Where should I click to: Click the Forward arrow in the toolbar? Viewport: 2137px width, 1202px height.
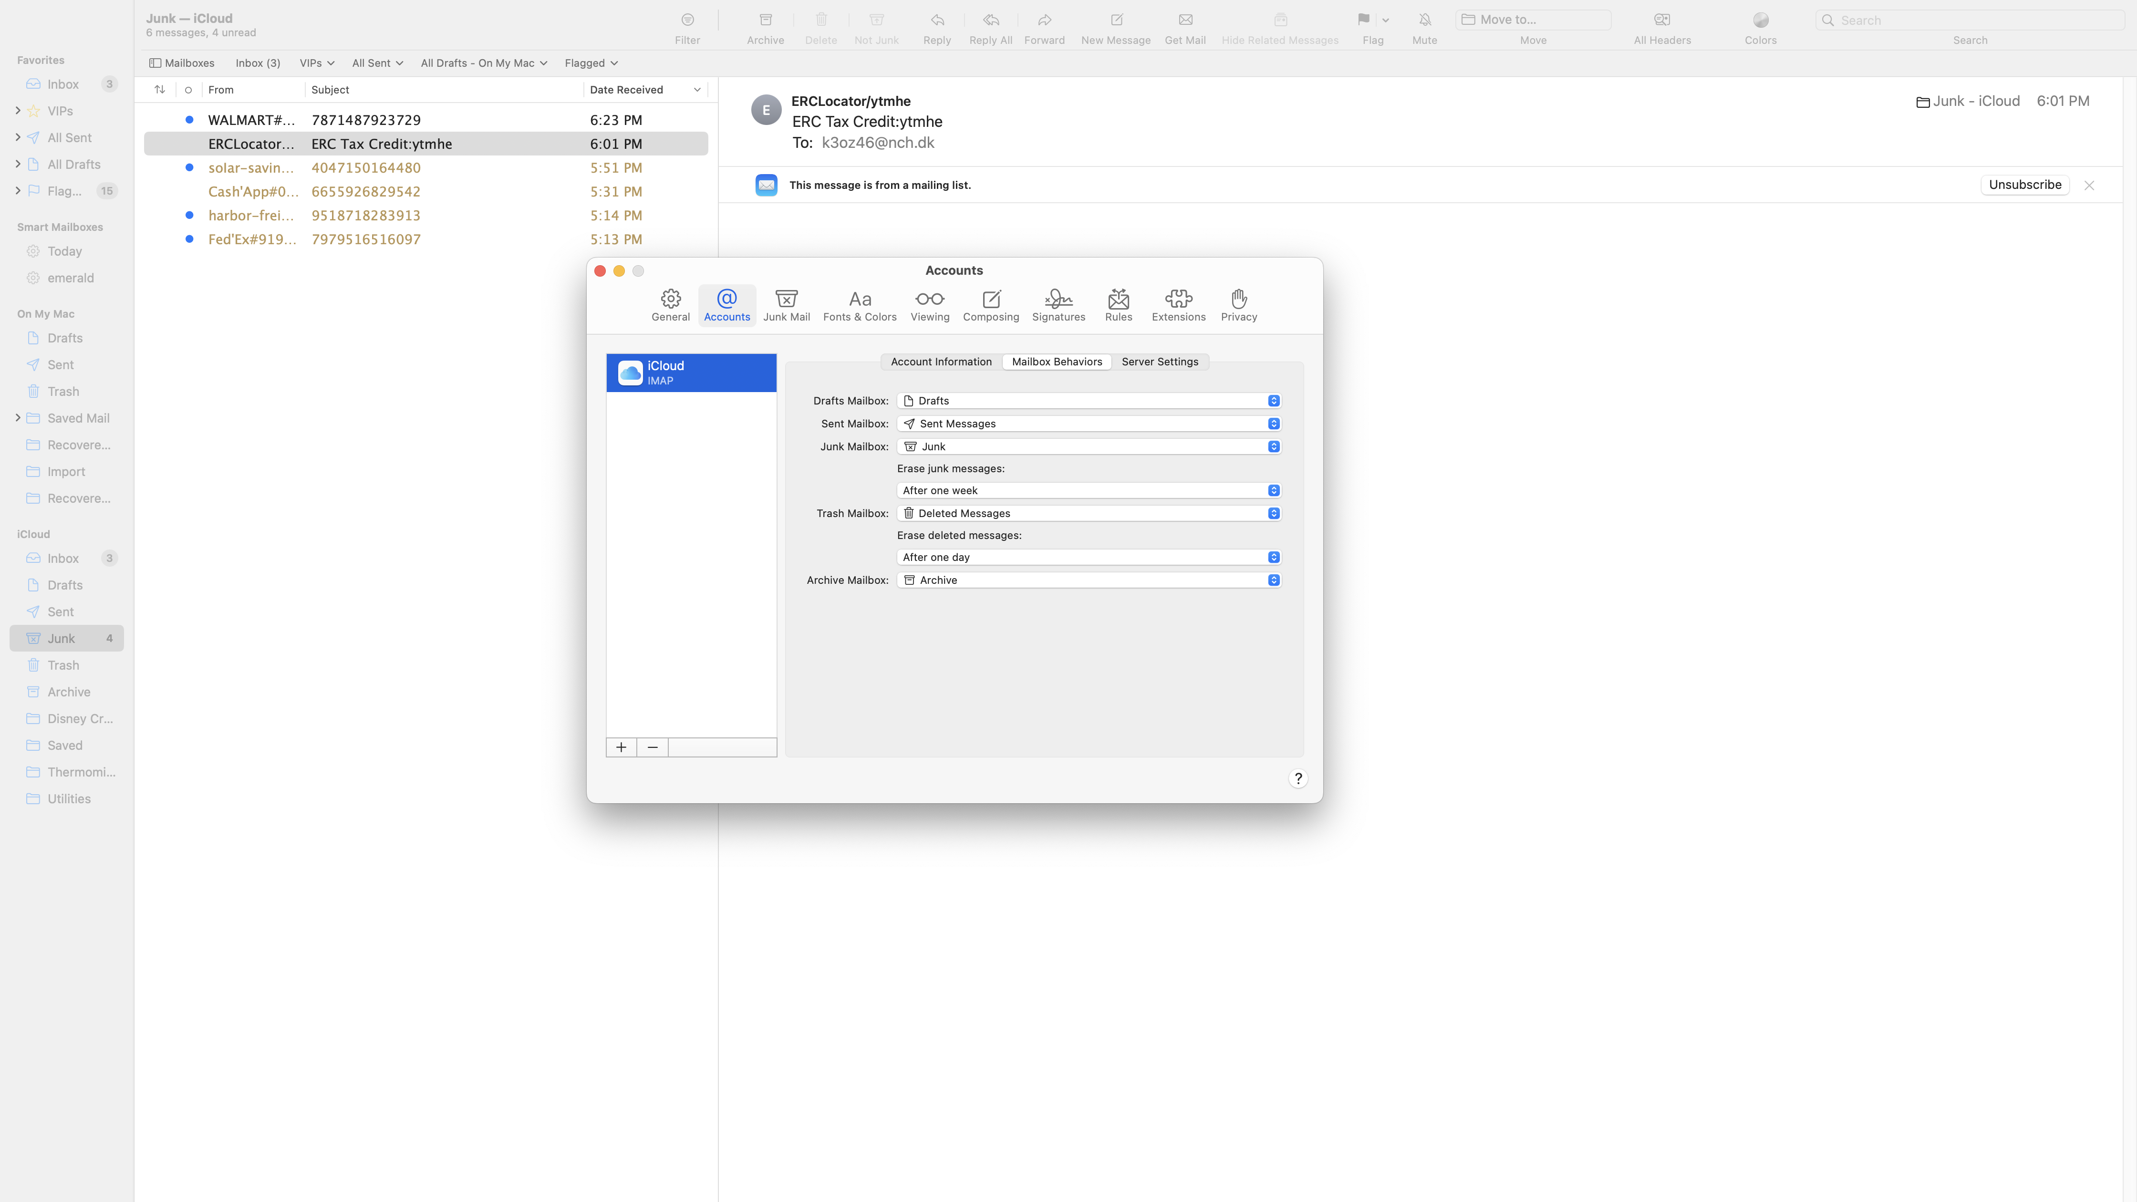(1044, 20)
